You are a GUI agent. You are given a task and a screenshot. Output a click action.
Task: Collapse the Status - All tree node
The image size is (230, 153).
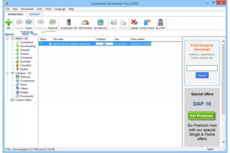coord(7,39)
